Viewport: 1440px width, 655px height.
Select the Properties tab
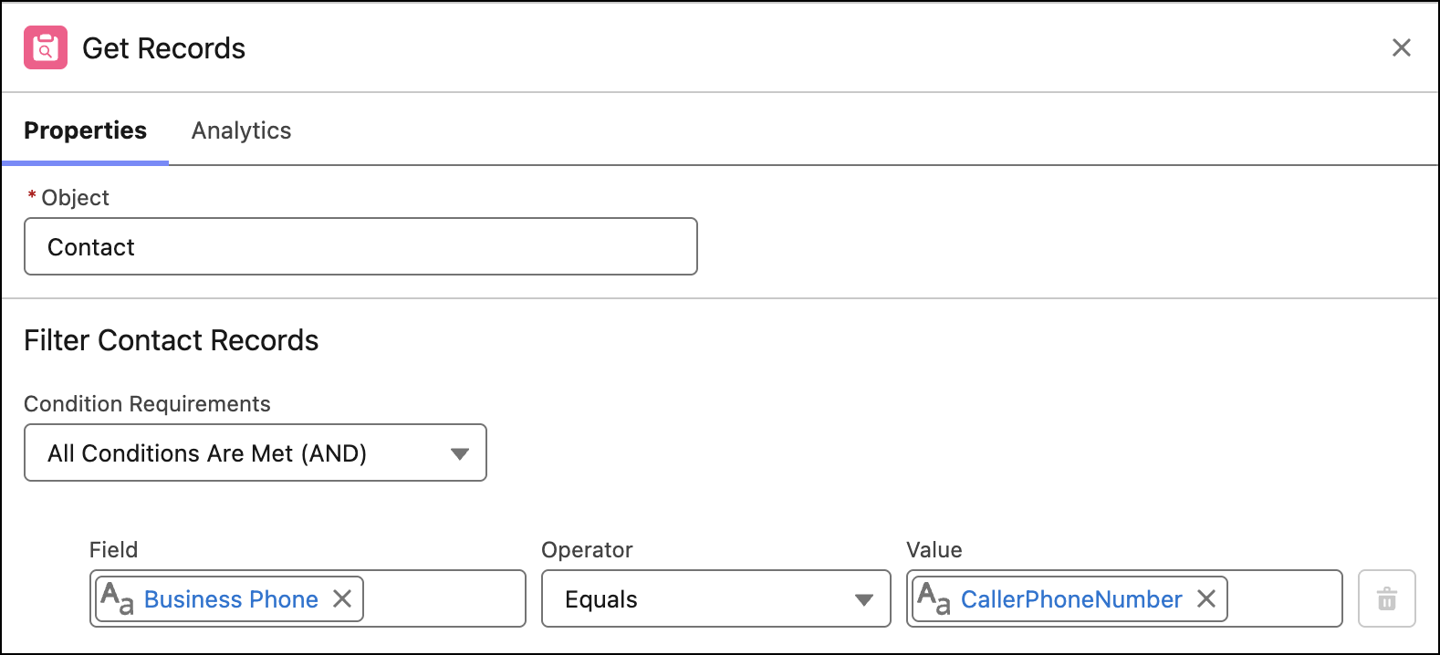coord(85,130)
